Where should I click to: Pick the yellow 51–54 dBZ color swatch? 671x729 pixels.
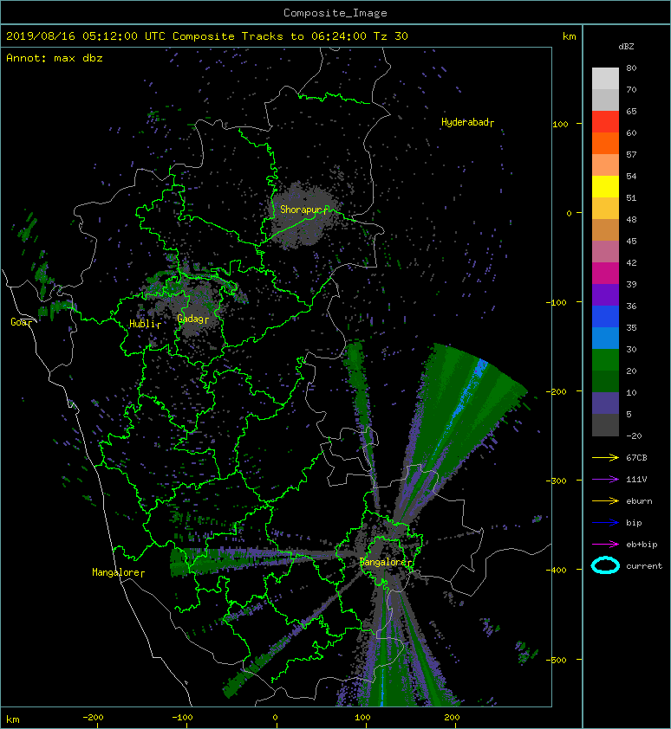tap(605, 186)
